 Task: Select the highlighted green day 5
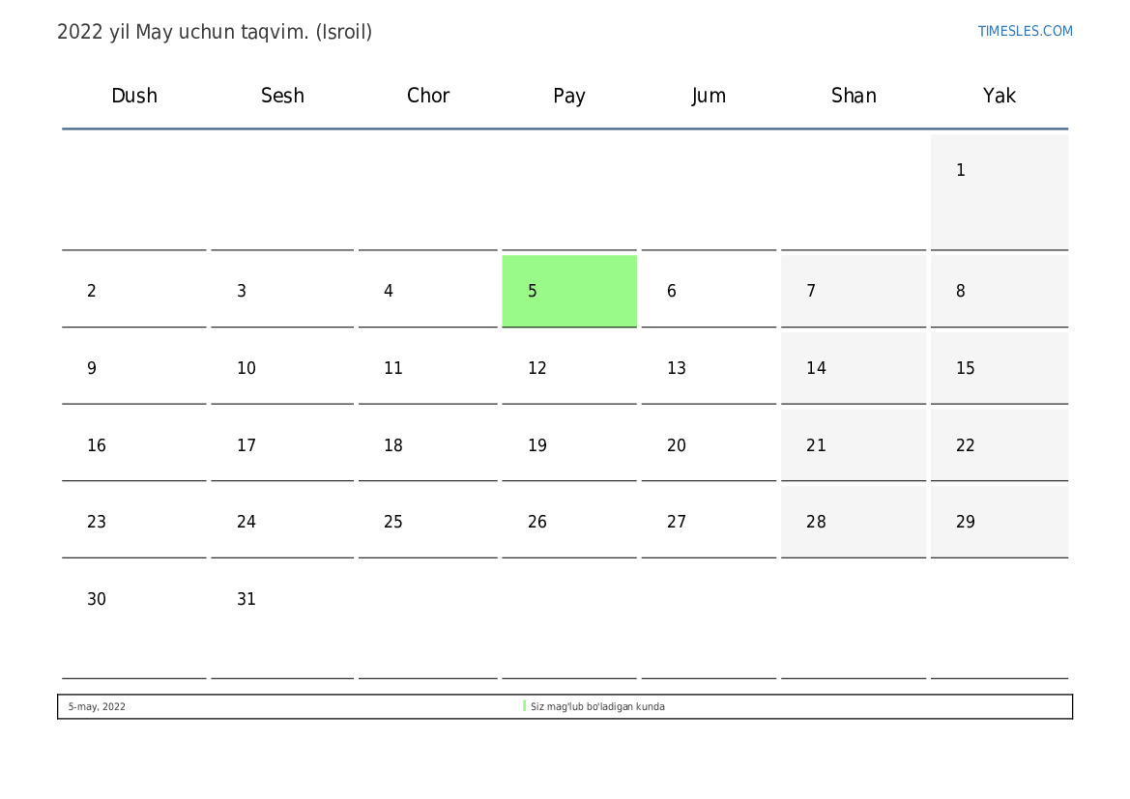(569, 291)
